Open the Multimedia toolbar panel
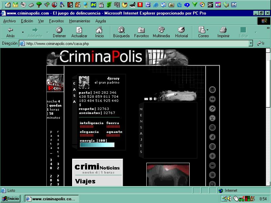Screen dimensions: 271x203 pyautogui.click(x=161, y=32)
